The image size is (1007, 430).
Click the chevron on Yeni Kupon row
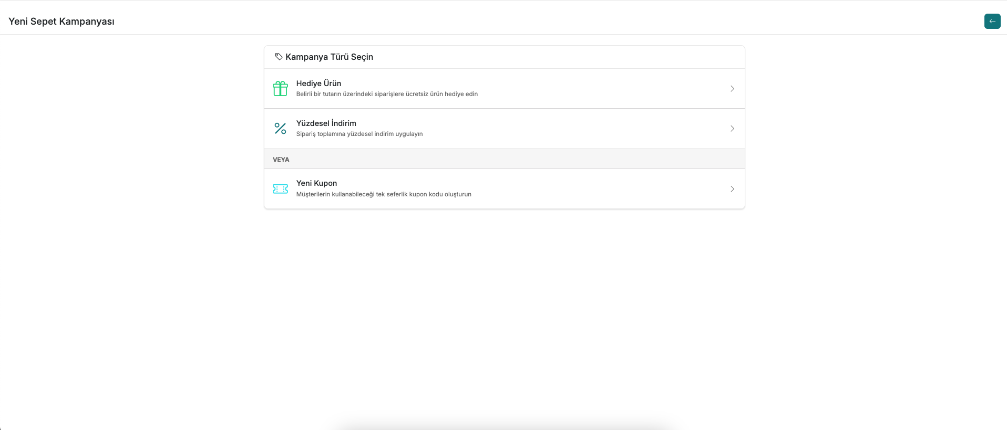coord(732,189)
